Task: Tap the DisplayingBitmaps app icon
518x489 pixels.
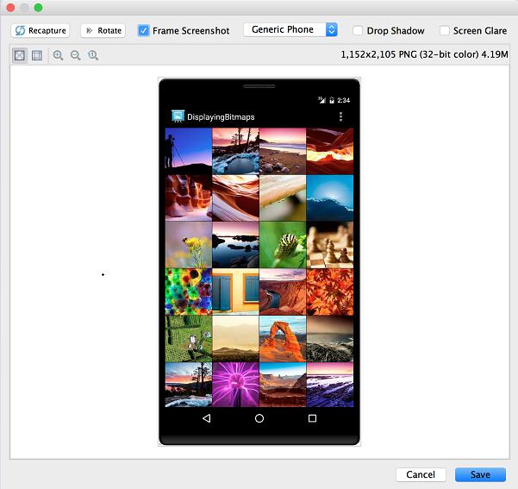Action: click(178, 116)
